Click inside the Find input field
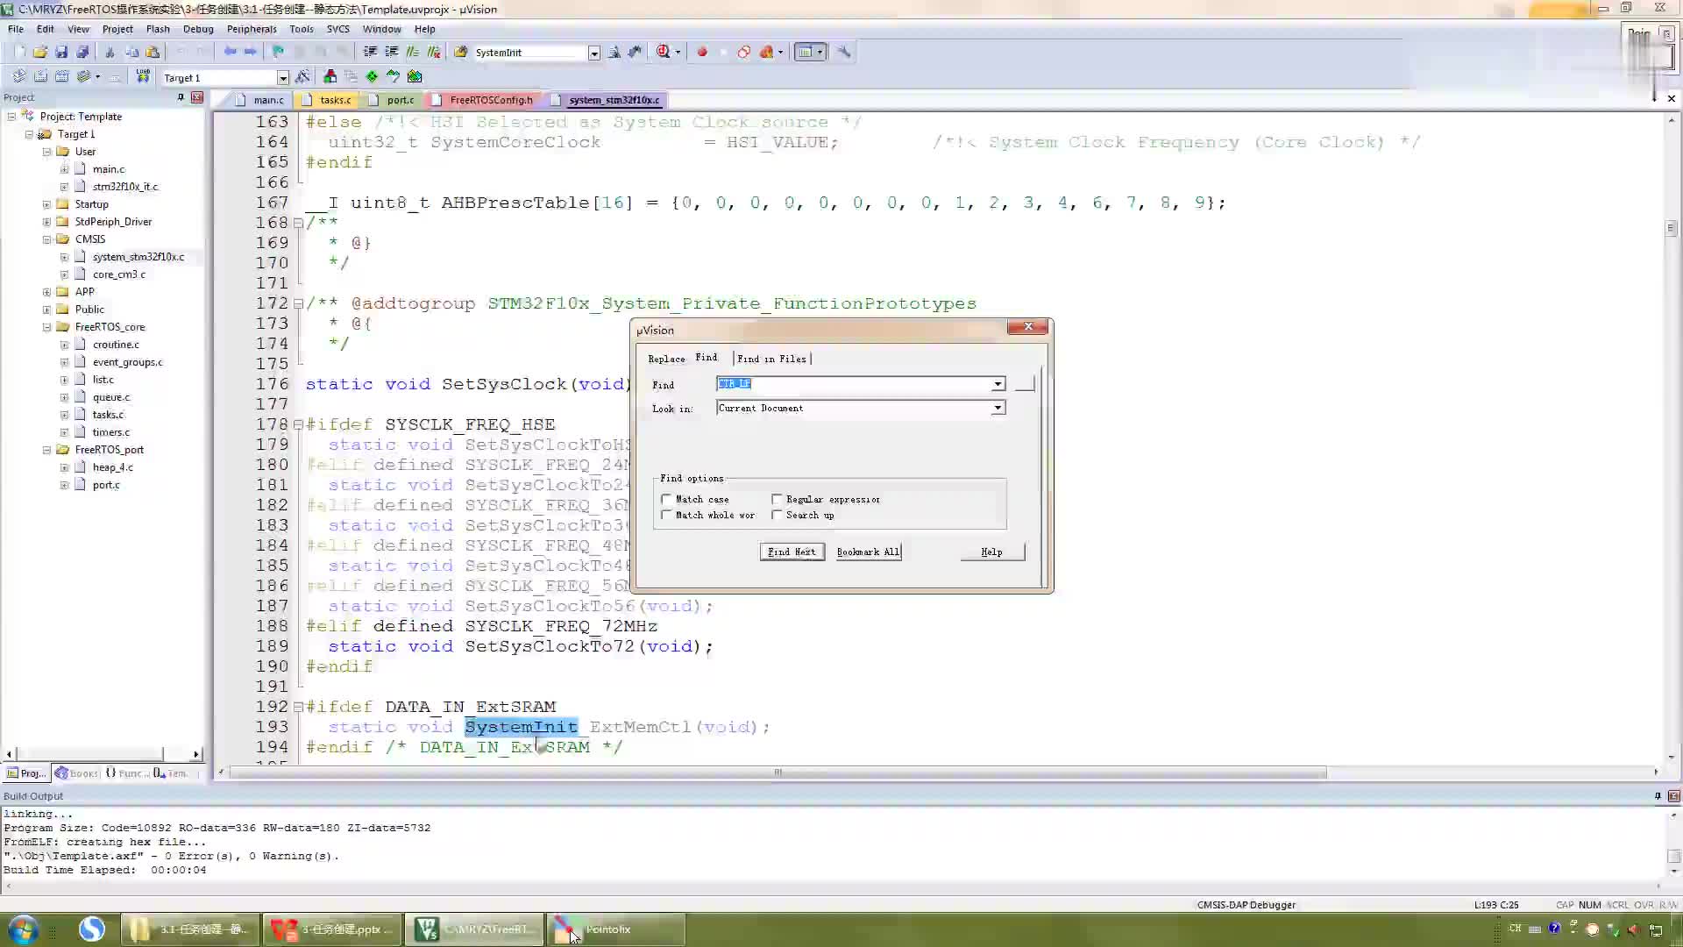The image size is (1683, 947). click(x=854, y=384)
